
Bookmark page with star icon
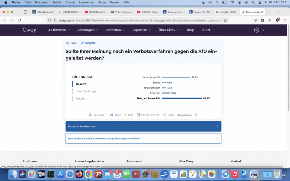(225, 20)
